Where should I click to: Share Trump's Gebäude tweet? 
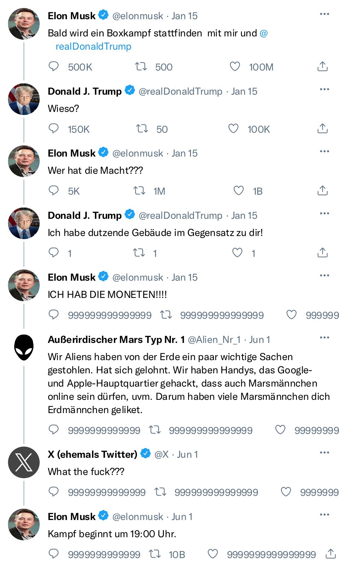pos(322,253)
